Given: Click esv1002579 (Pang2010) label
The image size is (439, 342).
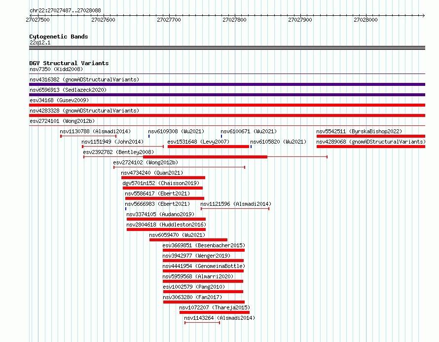Looking at the screenshot, I should point(194,287).
